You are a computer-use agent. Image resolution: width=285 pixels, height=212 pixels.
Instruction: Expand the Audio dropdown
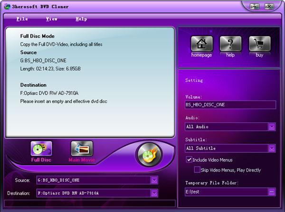[272, 127]
